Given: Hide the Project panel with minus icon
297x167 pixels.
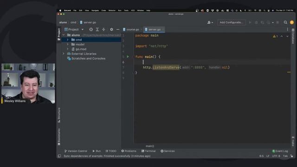Looking at the screenshot, I should pyautogui.click(x=118, y=29).
